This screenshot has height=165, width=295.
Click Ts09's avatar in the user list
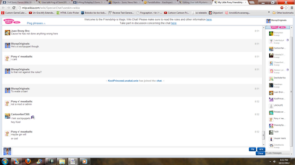click(271, 132)
